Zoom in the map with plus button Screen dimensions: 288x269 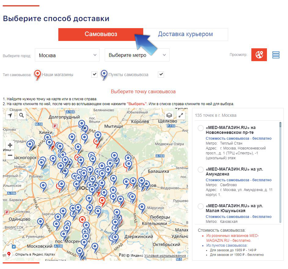[x=10, y=145]
